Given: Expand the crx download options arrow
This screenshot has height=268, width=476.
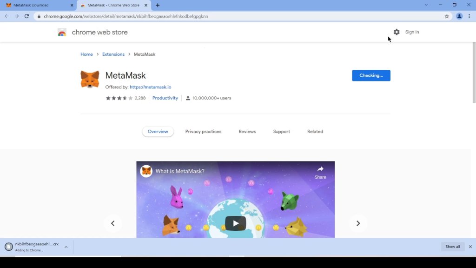Looking at the screenshot, I should click(x=66, y=247).
